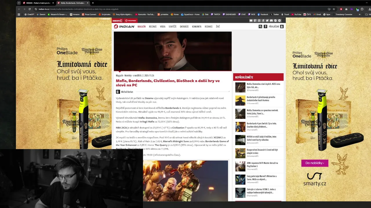Open the ChatGPT bookmark

click(x=29, y=14)
